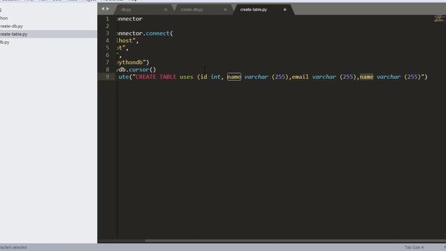Screen dimensions: 446x251
Task: Click line number 3 in the gutter
Action: (x=107, y=33)
